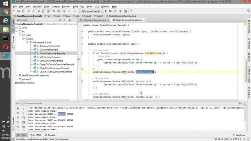
Task: Open BiConsumerExample run configuration dropdown
Action: [91, 11]
